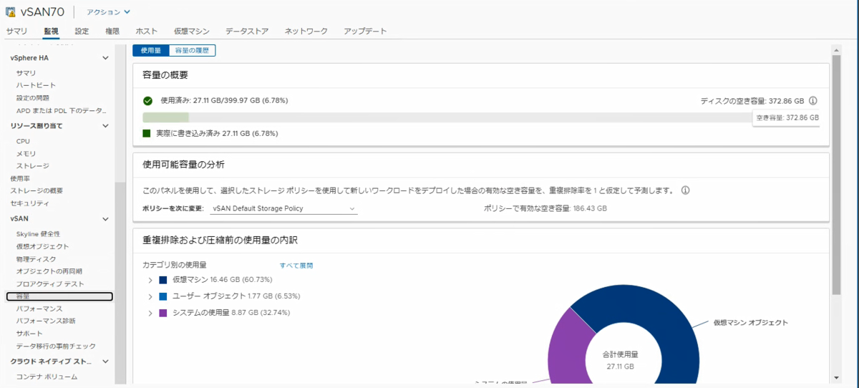Viewport: 859px width, 388px height.
Task: Select the 容量の履歴 view button
Action: pos(193,50)
